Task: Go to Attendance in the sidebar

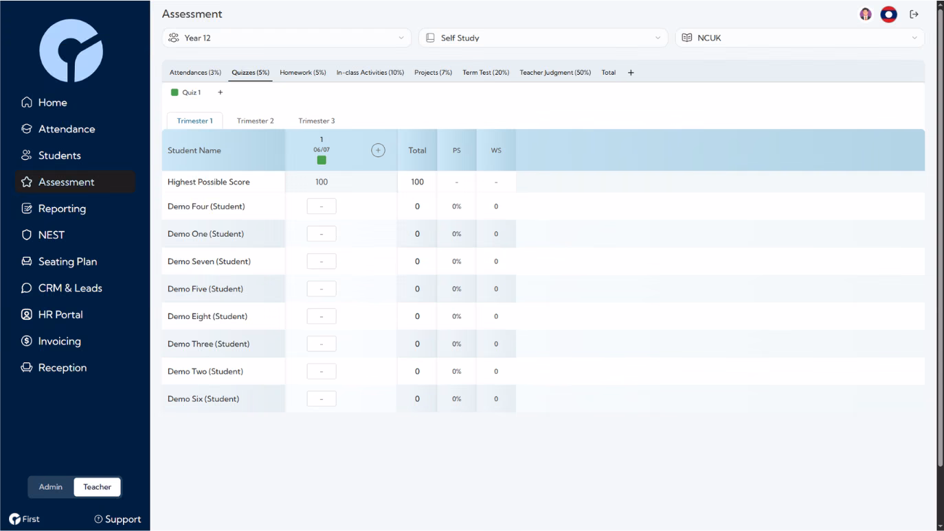Action: coord(58,129)
